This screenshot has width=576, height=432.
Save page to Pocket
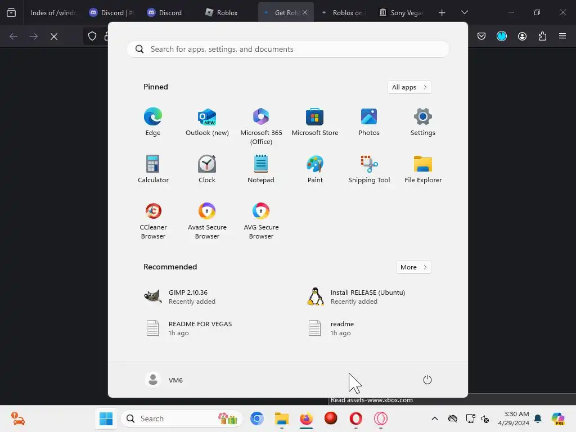pyautogui.click(x=481, y=36)
